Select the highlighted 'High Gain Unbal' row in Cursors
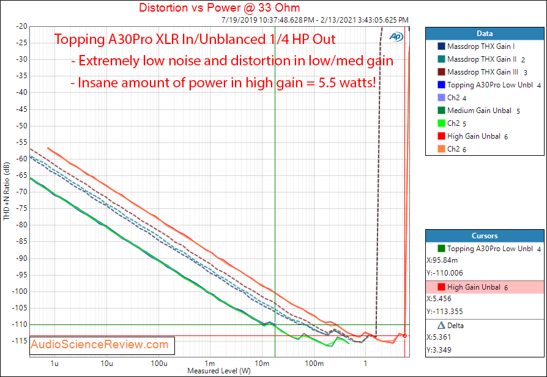547x377 pixels. pyautogui.click(x=485, y=287)
